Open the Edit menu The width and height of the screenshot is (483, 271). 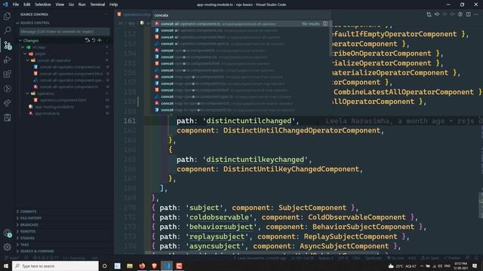pos(27,5)
